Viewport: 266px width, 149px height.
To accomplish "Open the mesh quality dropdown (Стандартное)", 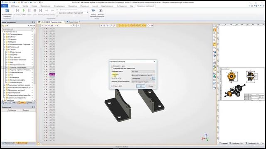I will tap(141, 78).
